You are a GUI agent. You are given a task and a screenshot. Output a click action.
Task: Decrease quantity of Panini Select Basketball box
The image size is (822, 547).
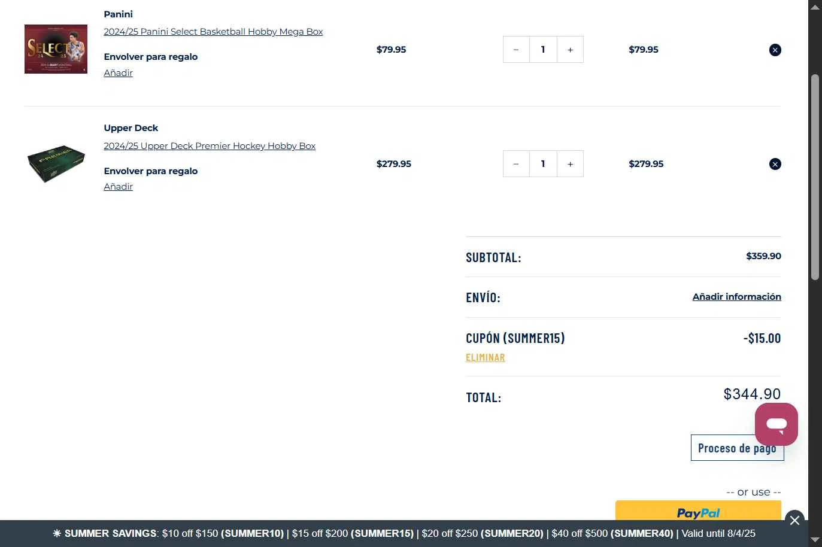[x=516, y=50]
